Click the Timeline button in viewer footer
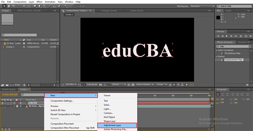The width and height of the screenshot is (253, 131). pyautogui.click(x=178, y=84)
